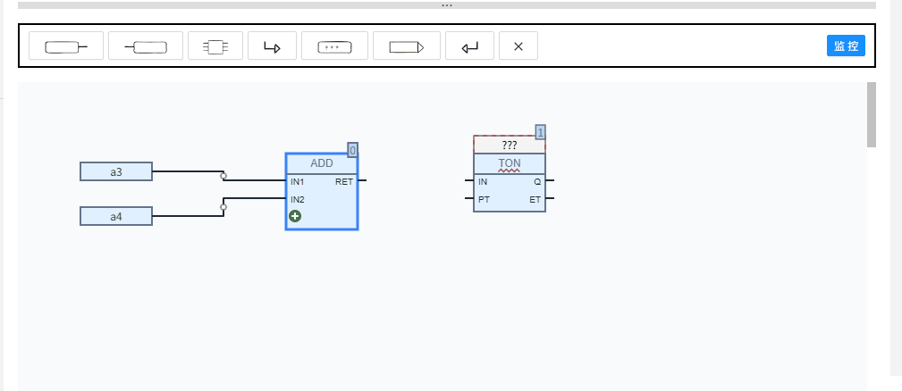902x391 pixels.
Task: Click the IN2 pin of ADD block
Action: tap(298, 200)
